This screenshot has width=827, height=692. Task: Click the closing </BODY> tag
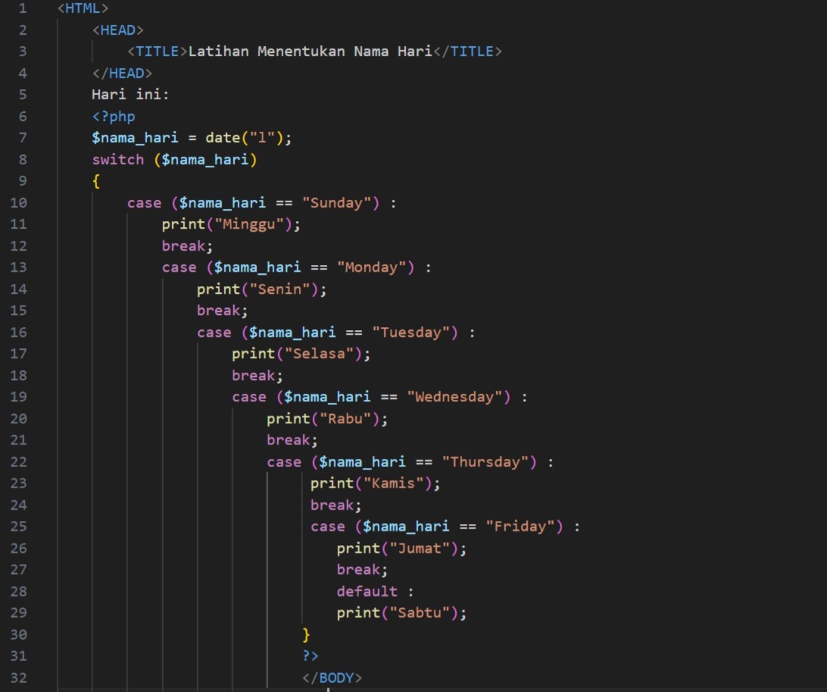point(332,678)
